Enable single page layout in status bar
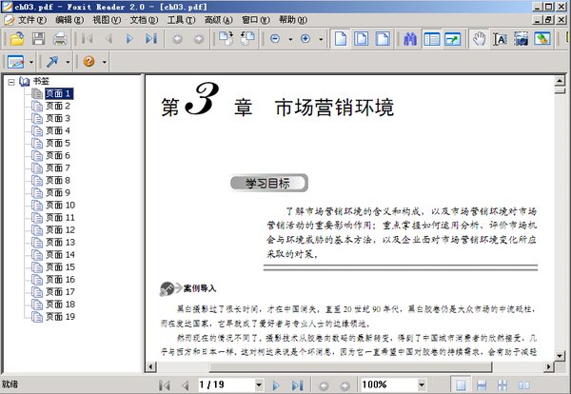The image size is (571, 394). tap(461, 384)
